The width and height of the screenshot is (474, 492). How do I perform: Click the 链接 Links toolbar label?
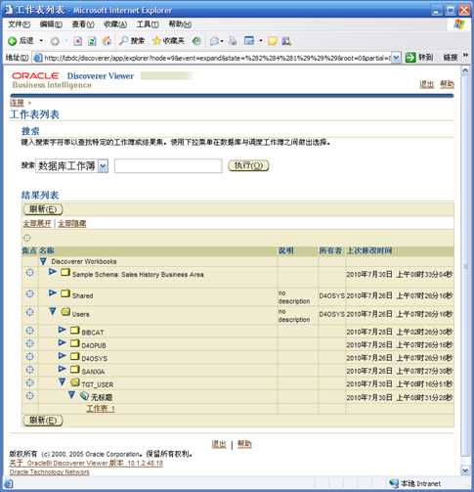coord(451,58)
